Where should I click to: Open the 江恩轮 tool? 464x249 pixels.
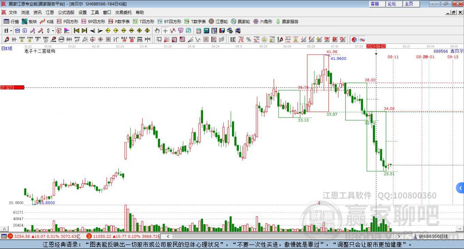[218, 22]
